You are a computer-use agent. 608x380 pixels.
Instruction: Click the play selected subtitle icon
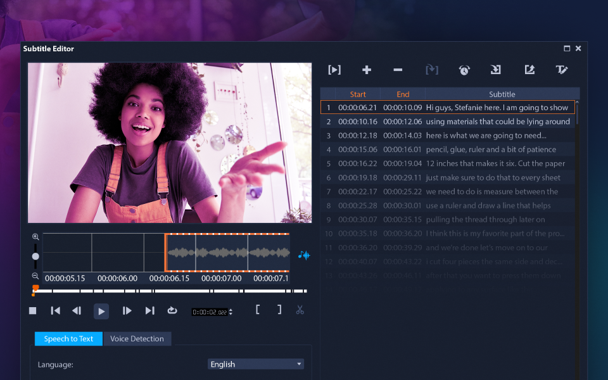pos(334,70)
